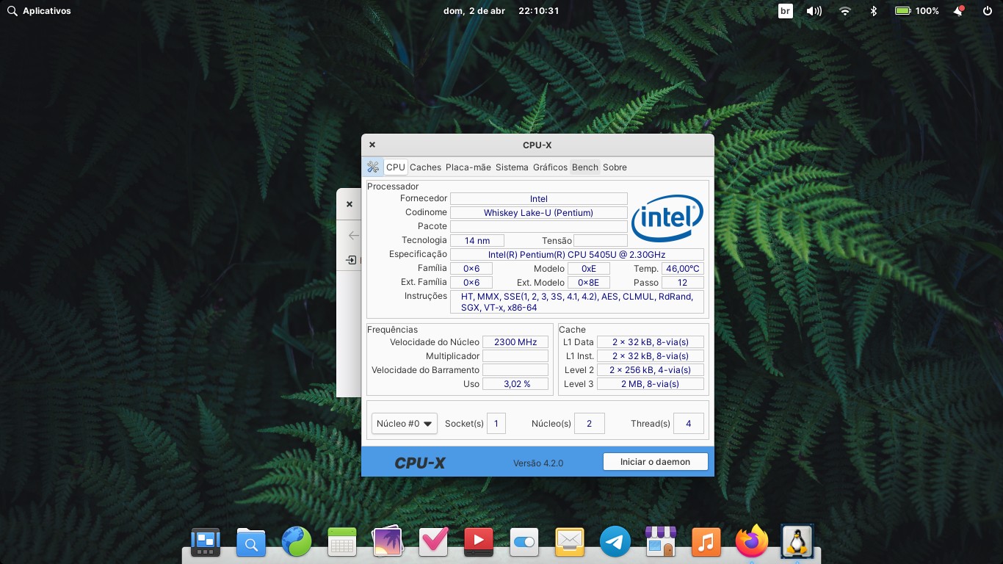This screenshot has height=564, width=1003.
Task: Launch the Music app from the dock
Action: pyautogui.click(x=706, y=543)
